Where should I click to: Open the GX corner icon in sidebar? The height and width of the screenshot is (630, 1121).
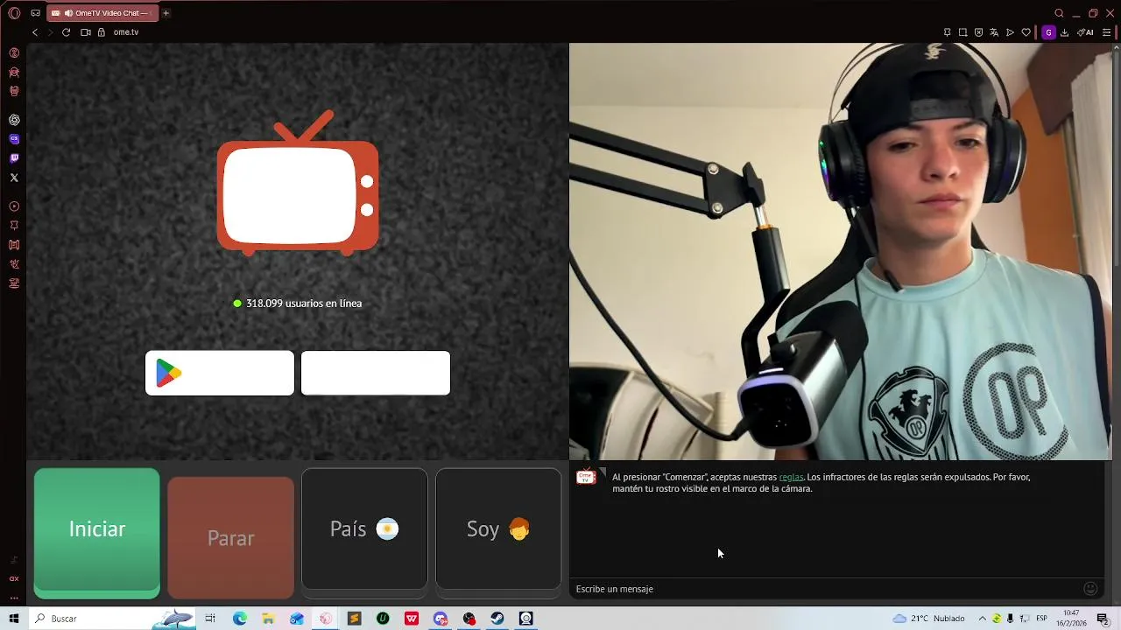(x=14, y=578)
